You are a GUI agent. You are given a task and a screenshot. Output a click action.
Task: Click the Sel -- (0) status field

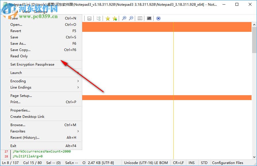pyautogui.click(x=53, y=163)
